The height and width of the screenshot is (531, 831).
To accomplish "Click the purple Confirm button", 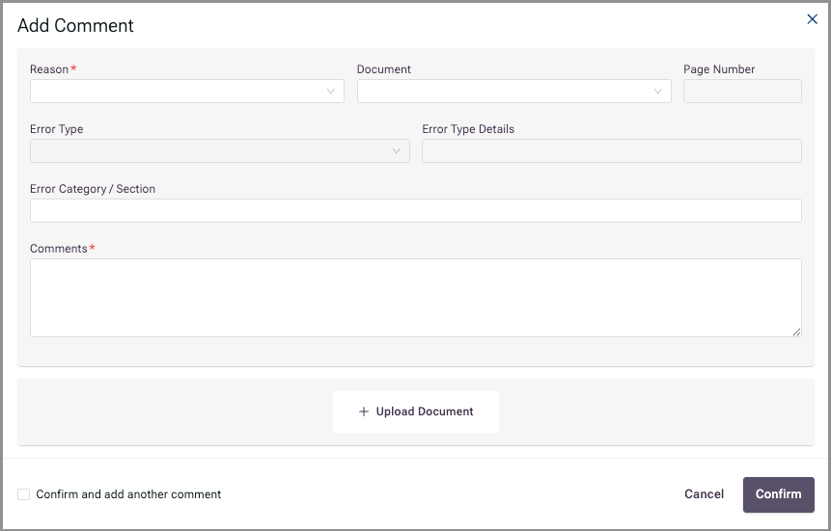I will pyautogui.click(x=779, y=494).
